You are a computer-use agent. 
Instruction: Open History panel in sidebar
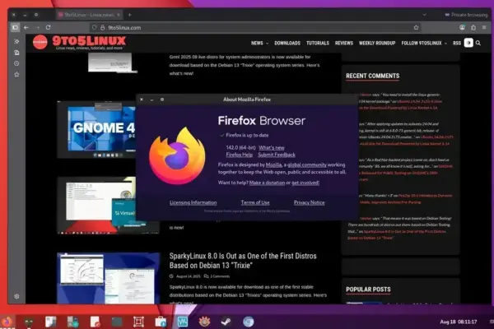pyautogui.click(x=16, y=63)
